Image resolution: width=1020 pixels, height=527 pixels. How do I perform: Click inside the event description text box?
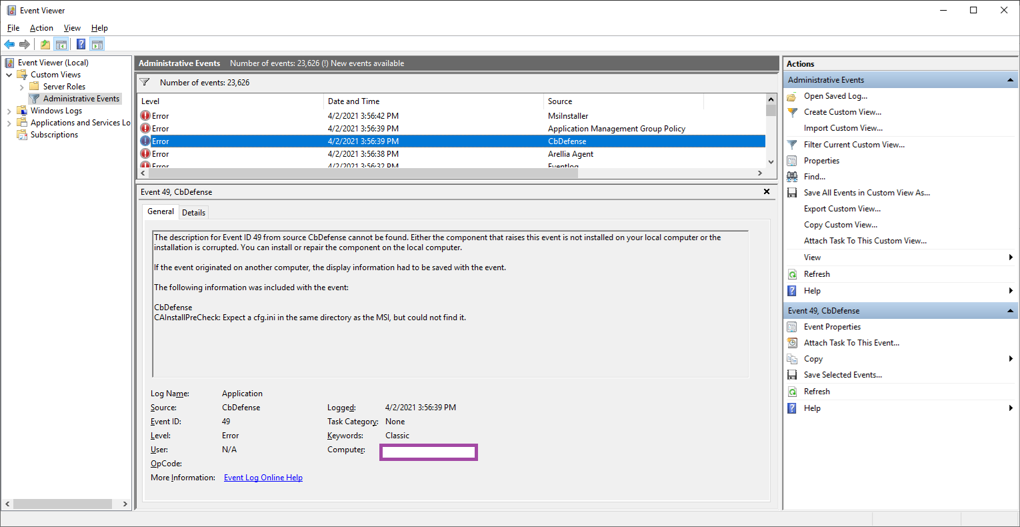(451, 304)
